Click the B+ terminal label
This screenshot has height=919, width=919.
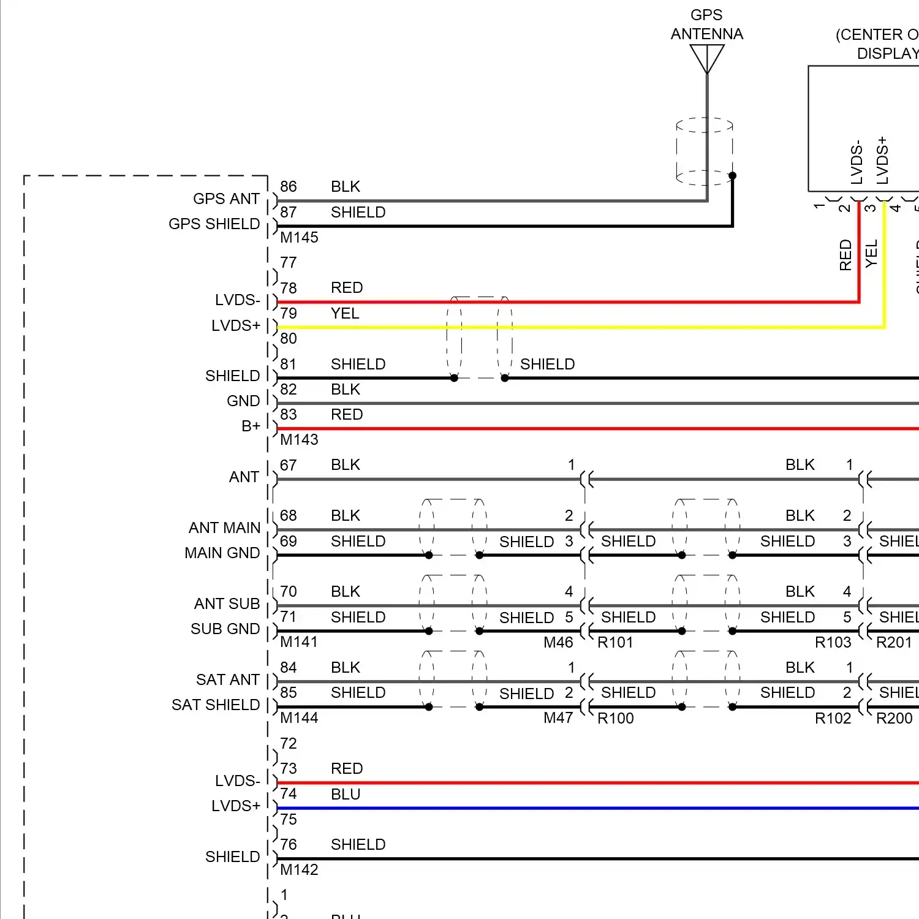click(251, 426)
